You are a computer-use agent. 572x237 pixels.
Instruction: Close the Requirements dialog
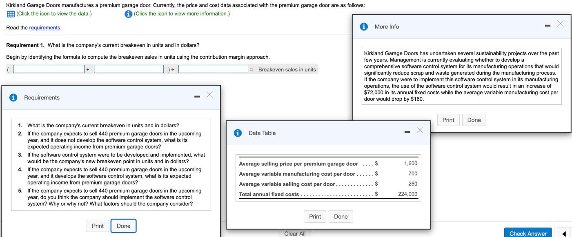coord(209,95)
